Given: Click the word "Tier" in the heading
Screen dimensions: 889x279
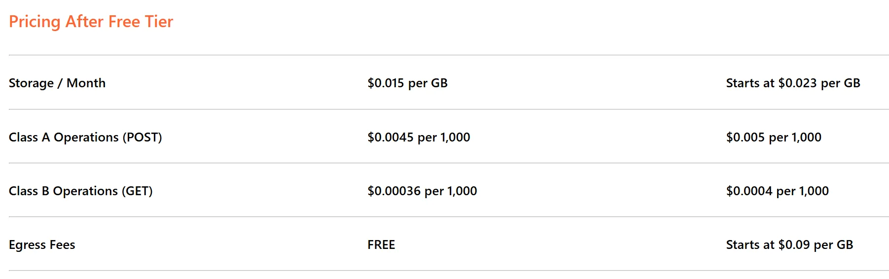Looking at the screenshot, I should coord(159,22).
